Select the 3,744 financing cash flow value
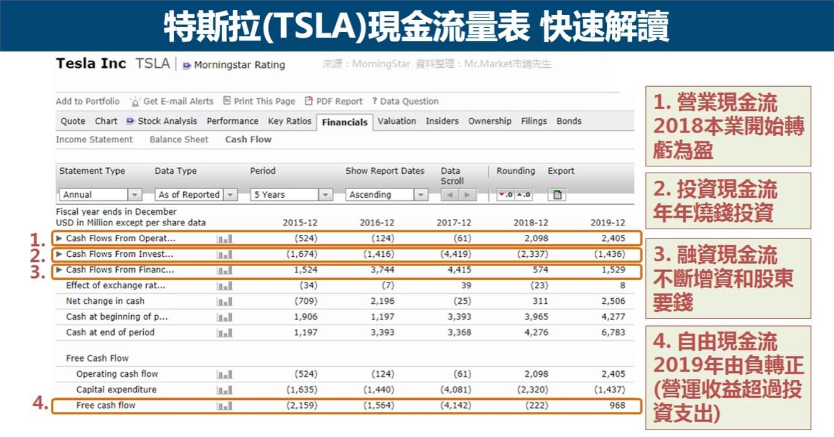 coord(382,270)
